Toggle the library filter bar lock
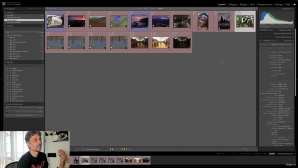This screenshot has height=168, width=298. pyautogui.click(x=256, y=8)
